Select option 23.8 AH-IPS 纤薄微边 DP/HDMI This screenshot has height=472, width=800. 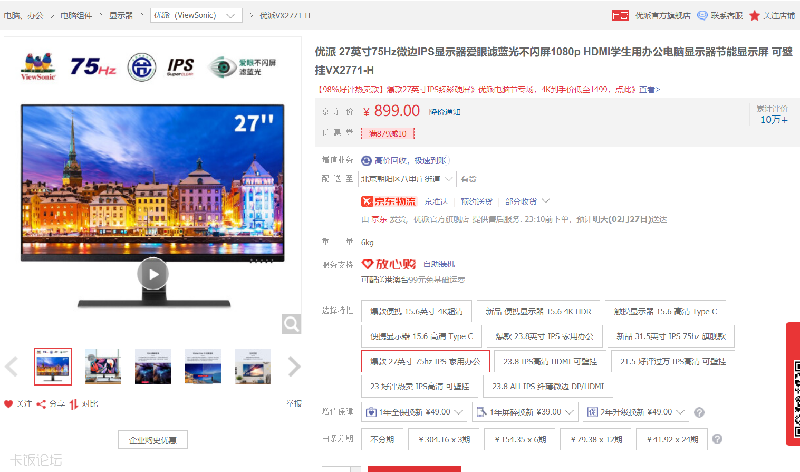(x=548, y=386)
